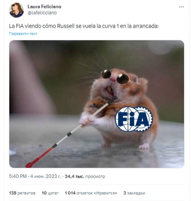This screenshot has width=191, height=201.
Task: Open the 1 014 отметок «Нравится» list
Action: (91, 193)
